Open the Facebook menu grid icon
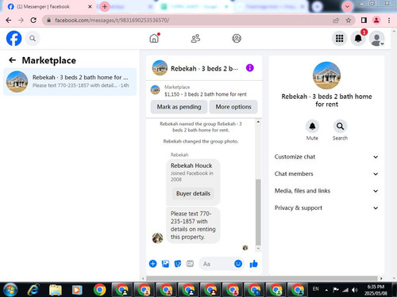The image size is (397, 297). pyautogui.click(x=339, y=39)
